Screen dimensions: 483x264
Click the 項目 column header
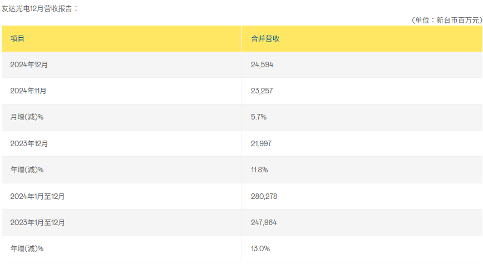tap(17, 38)
